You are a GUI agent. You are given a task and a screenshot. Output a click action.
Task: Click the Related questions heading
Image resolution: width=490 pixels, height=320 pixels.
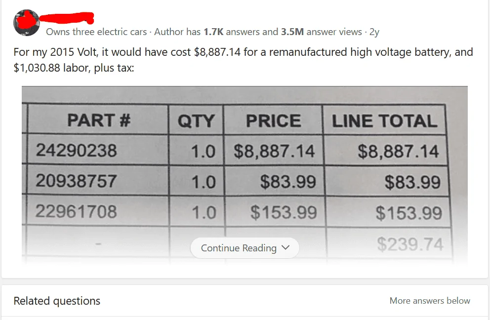tap(57, 301)
